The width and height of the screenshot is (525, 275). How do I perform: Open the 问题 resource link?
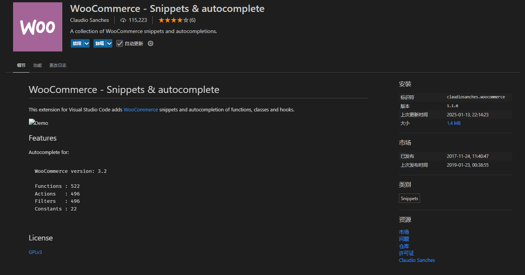pyautogui.click(x=404, y=239)
